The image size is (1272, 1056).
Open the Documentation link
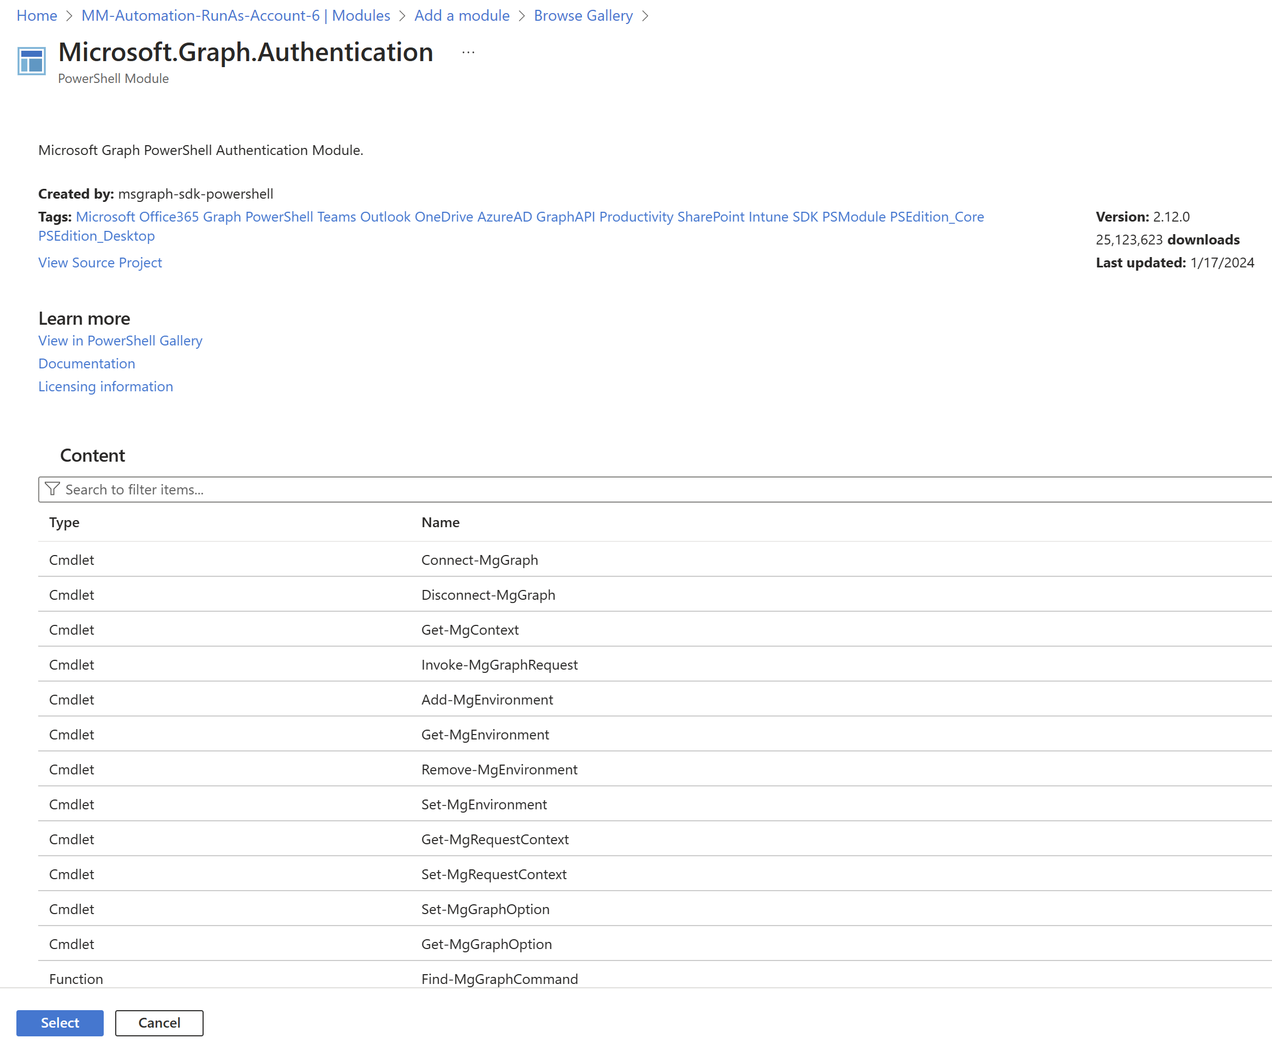87,363
